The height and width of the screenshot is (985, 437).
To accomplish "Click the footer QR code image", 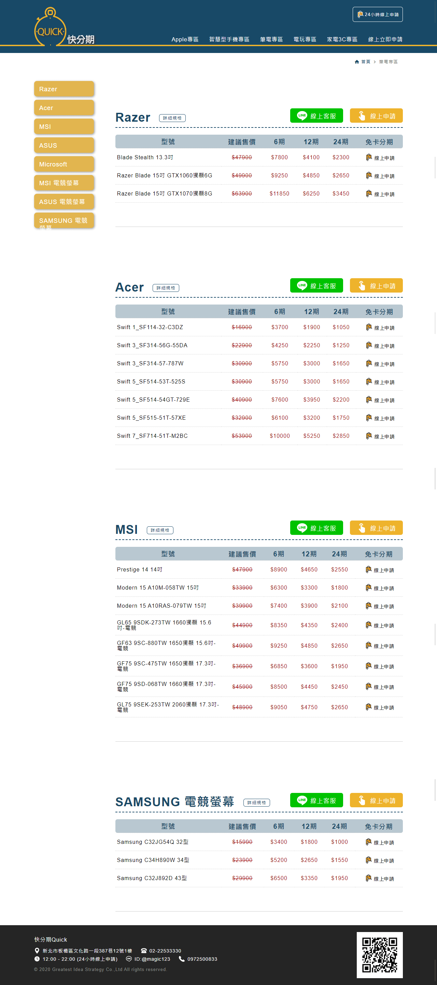I will point(380,955).
